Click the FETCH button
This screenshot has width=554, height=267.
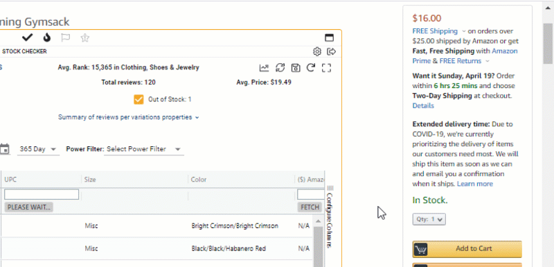(x=310, y=207)
